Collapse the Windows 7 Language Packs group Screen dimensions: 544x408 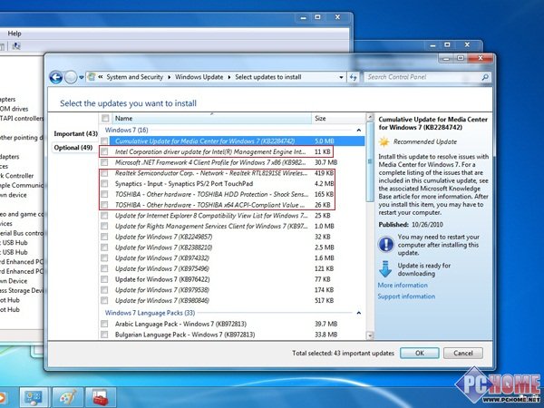[x=359, y=313]
